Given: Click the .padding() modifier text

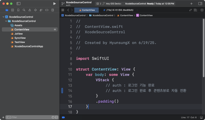Looking at the screenshot, I should coord(107,101).
